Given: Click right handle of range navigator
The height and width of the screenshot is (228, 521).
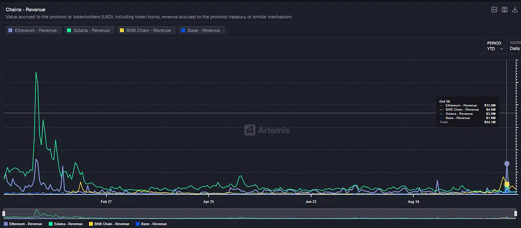Looking at the screenshot, I should click(515, 214).
